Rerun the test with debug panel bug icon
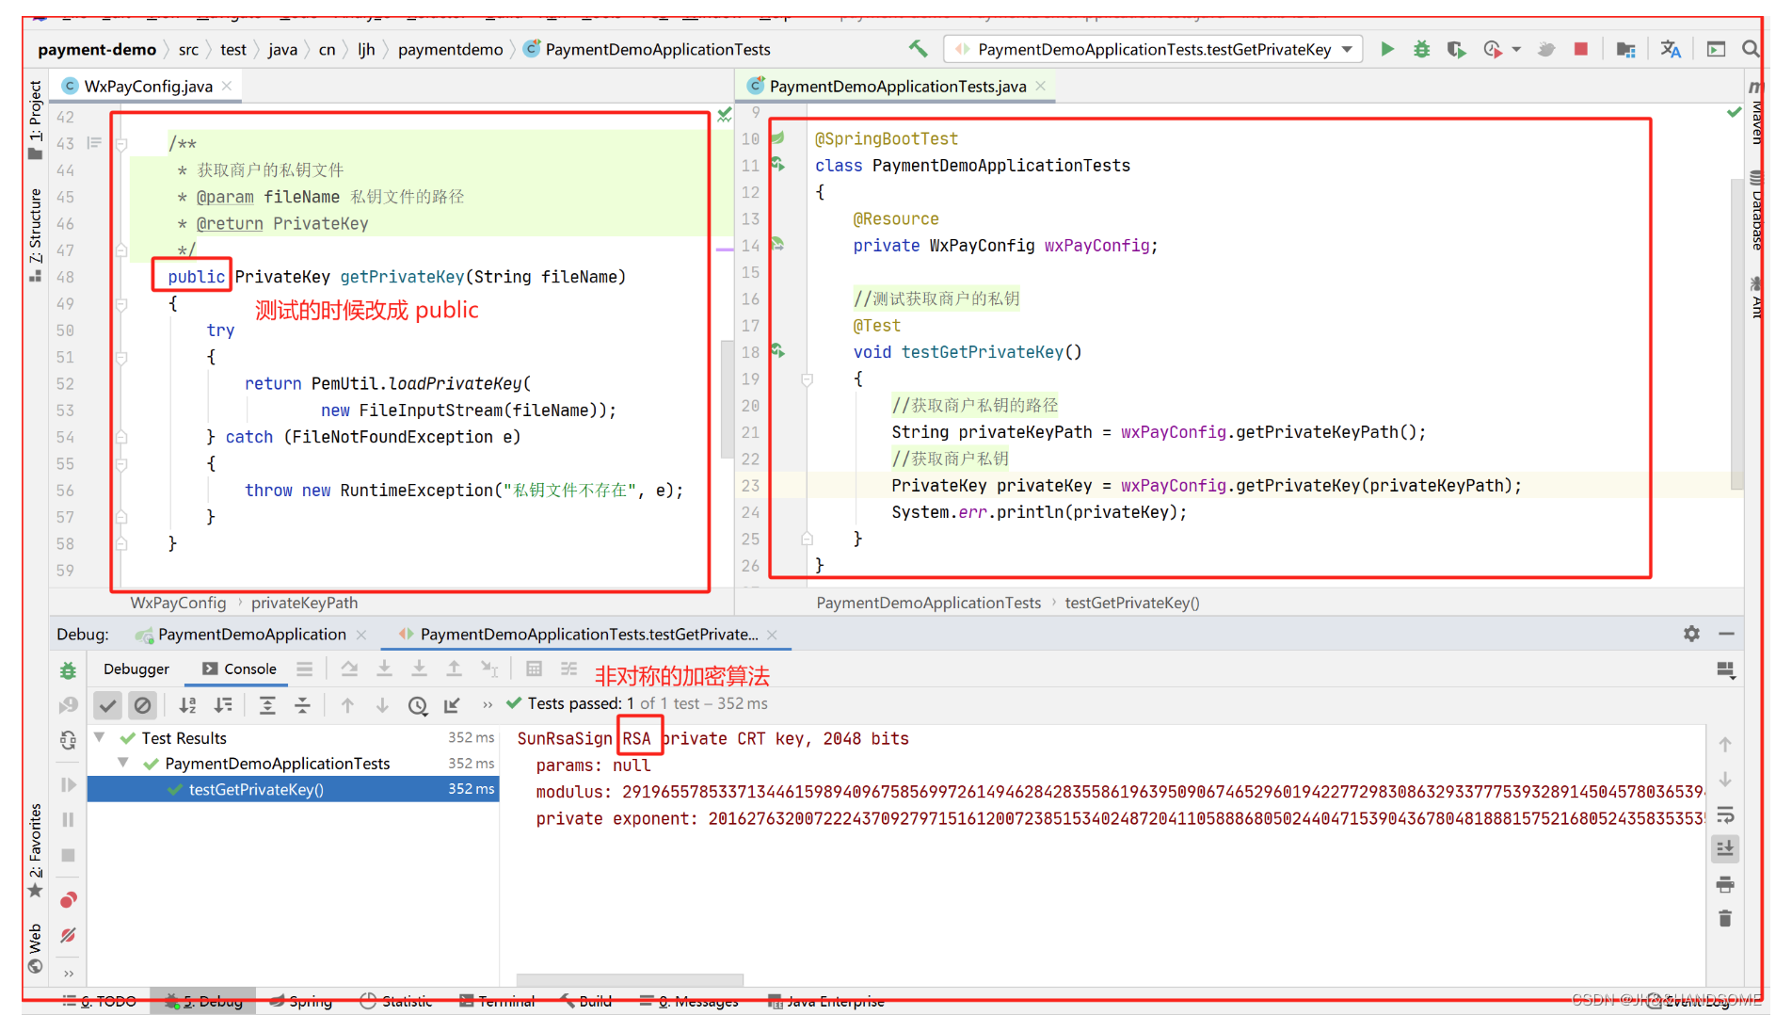1776x1015 pixels. 68,670
